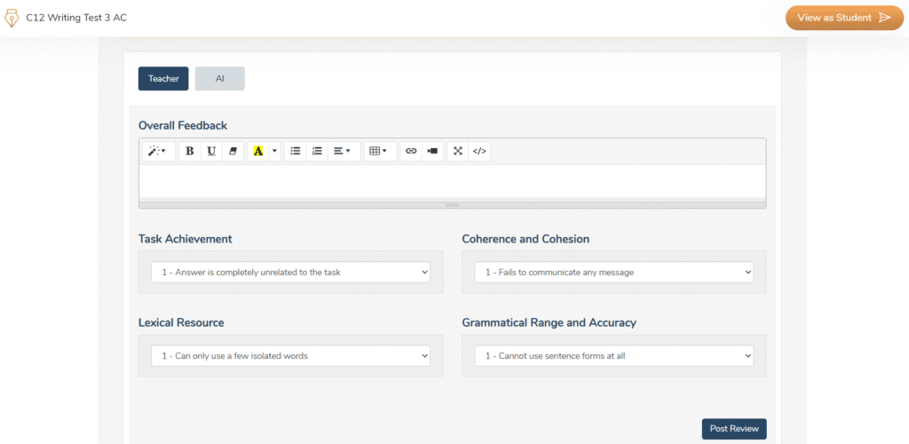This screenshot has width=909, height=444.
Task: Insert a video with the camera icon
Action: [x=432, y=151]
